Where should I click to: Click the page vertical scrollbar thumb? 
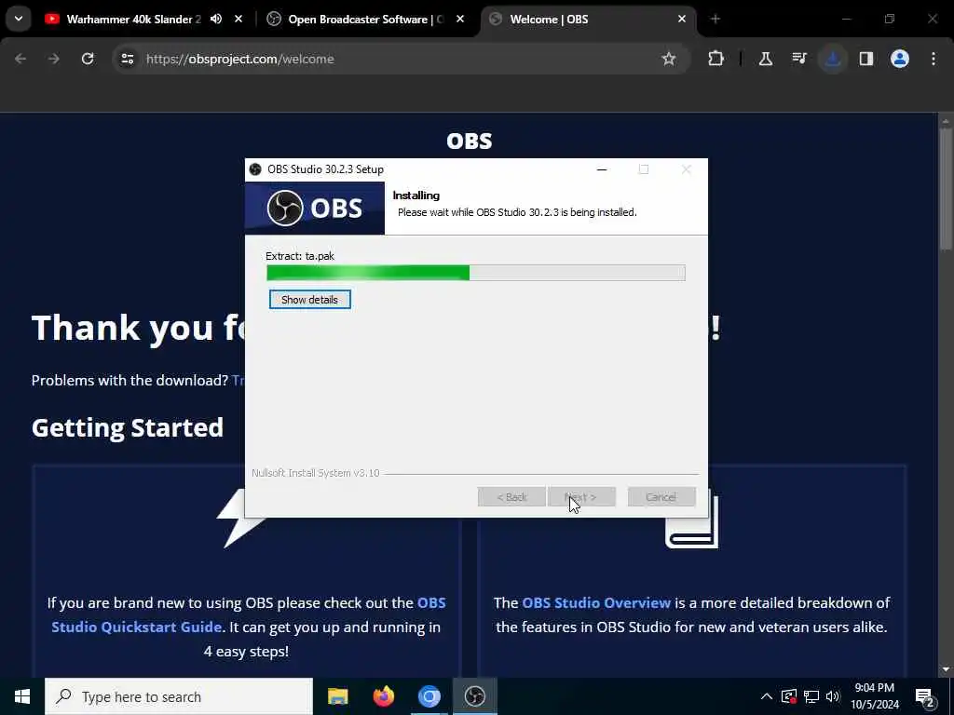pos(946,188)
